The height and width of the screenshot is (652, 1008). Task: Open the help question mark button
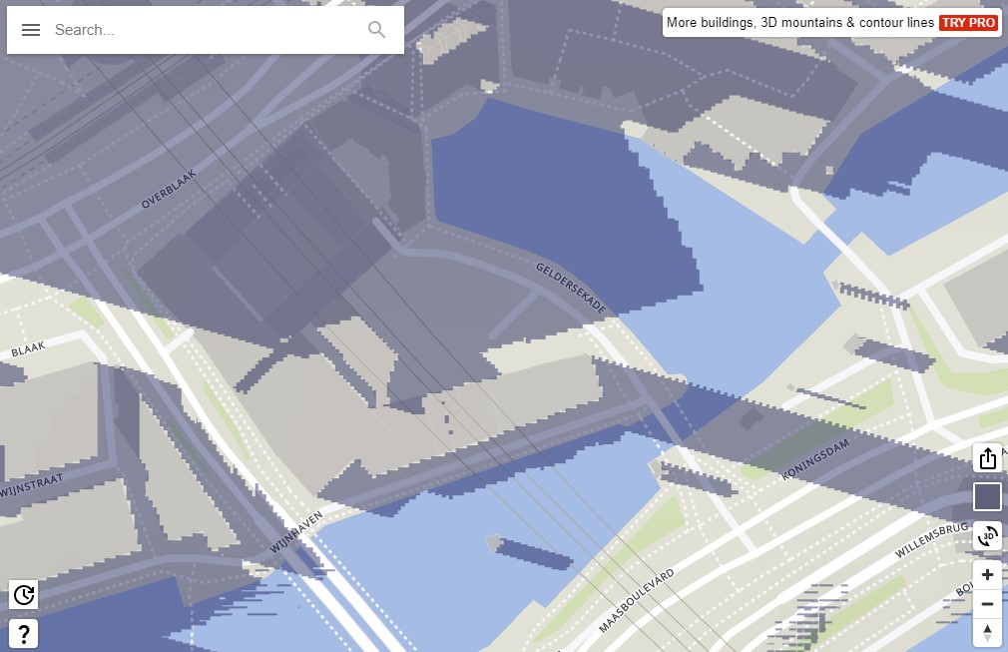pos(24,633)
